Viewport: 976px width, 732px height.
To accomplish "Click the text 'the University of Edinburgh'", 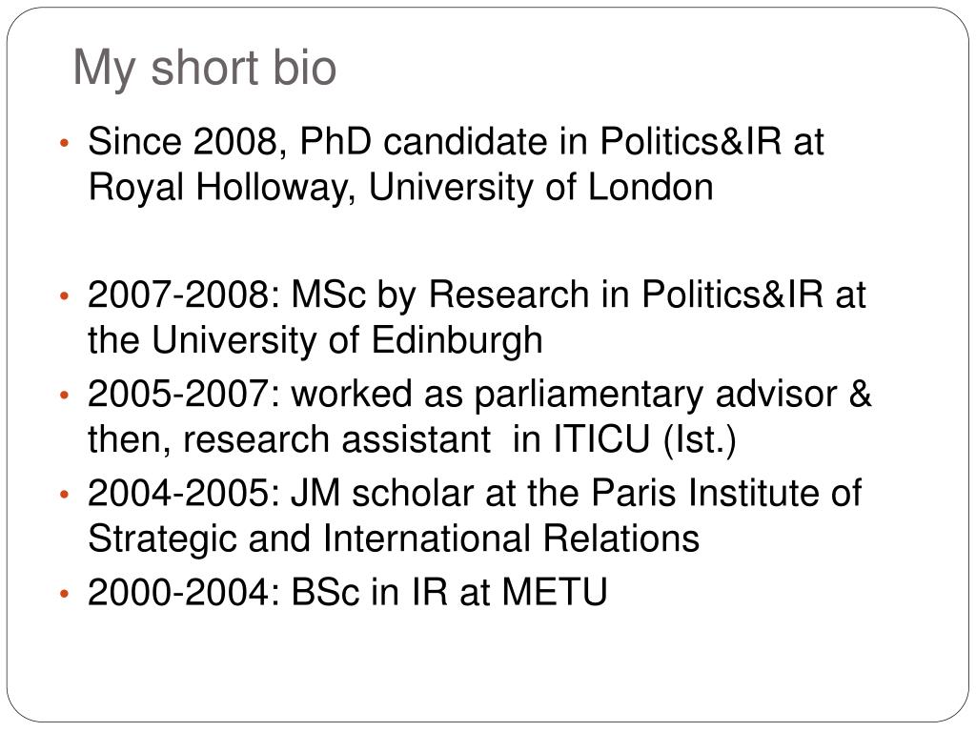I will pyautogui.click(x=315, y=341).
